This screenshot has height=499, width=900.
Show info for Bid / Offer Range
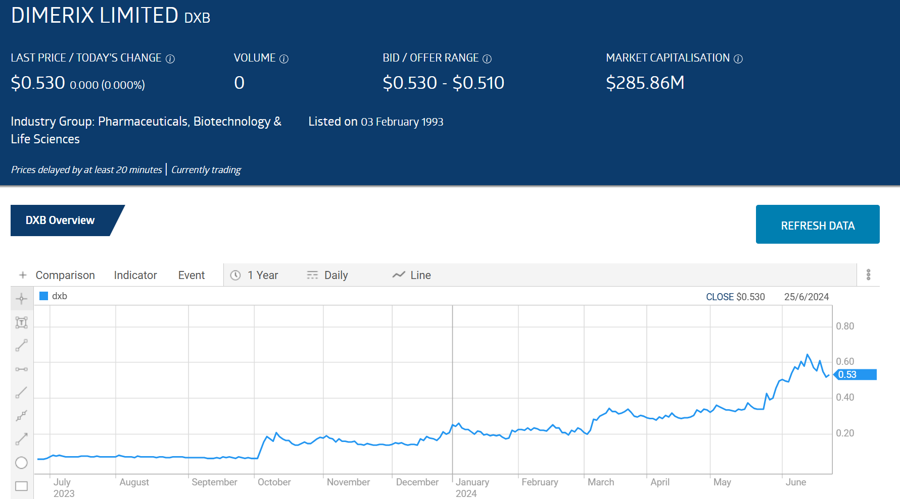(x=487, y=59)
